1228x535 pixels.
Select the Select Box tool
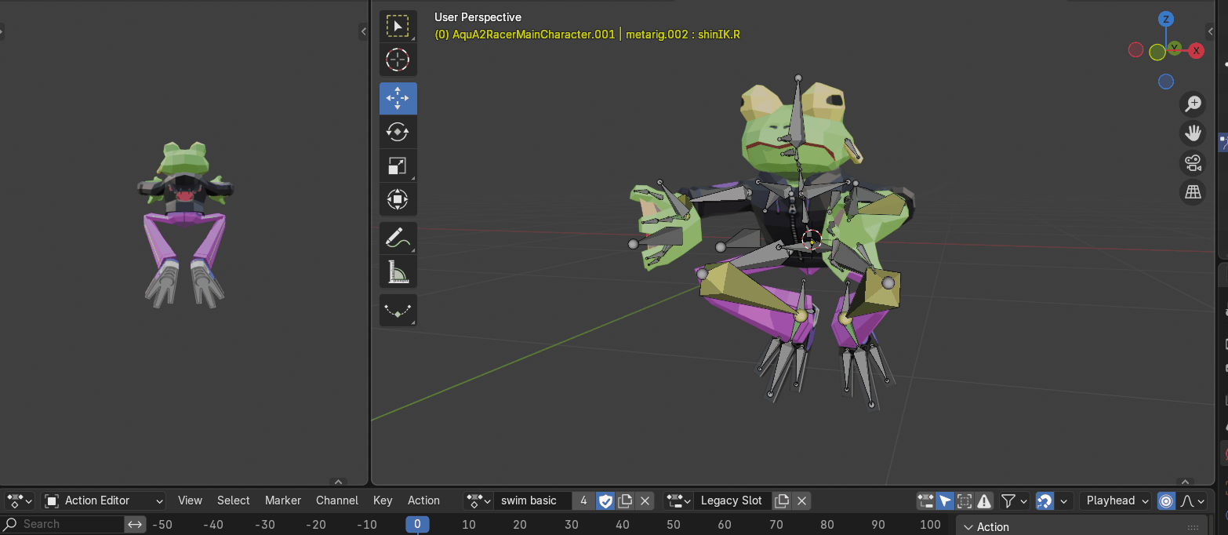pos(398,27)
